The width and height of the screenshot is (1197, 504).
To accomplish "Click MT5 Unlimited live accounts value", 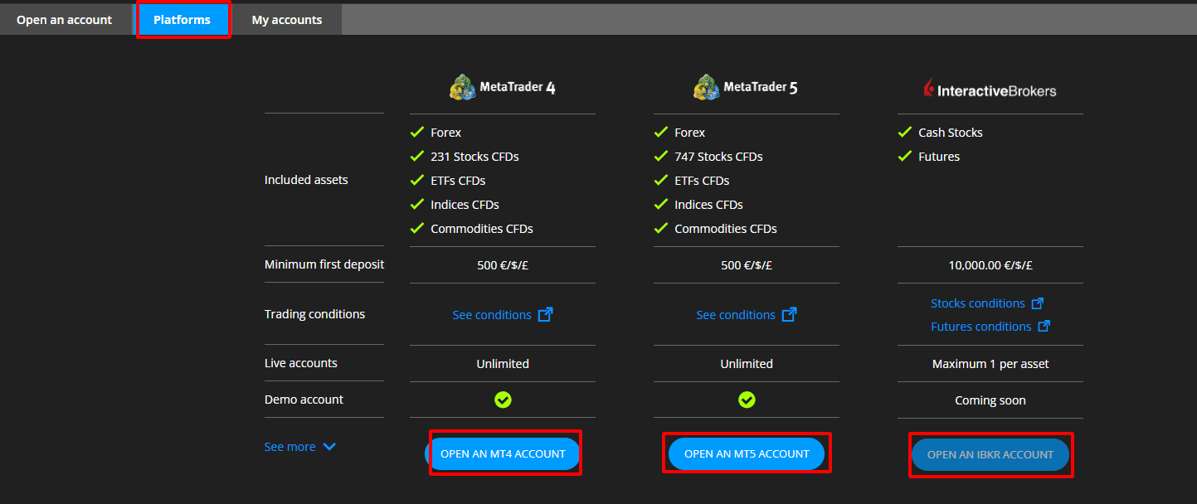I will point(747,364).
